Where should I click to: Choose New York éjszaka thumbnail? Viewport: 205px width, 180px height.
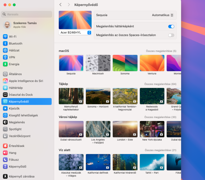point(152,129)
